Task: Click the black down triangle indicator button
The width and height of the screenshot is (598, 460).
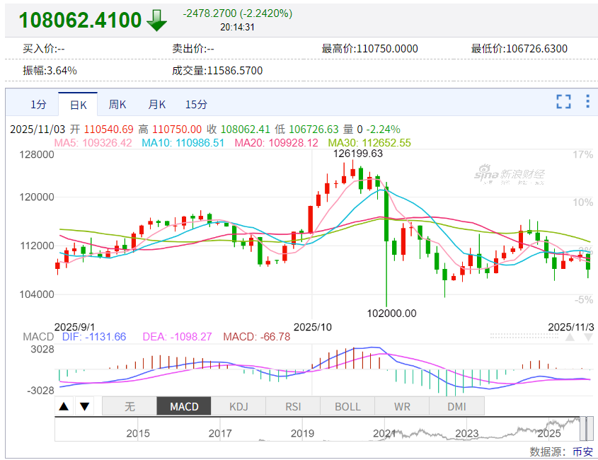Action: [x=84, y=406]
